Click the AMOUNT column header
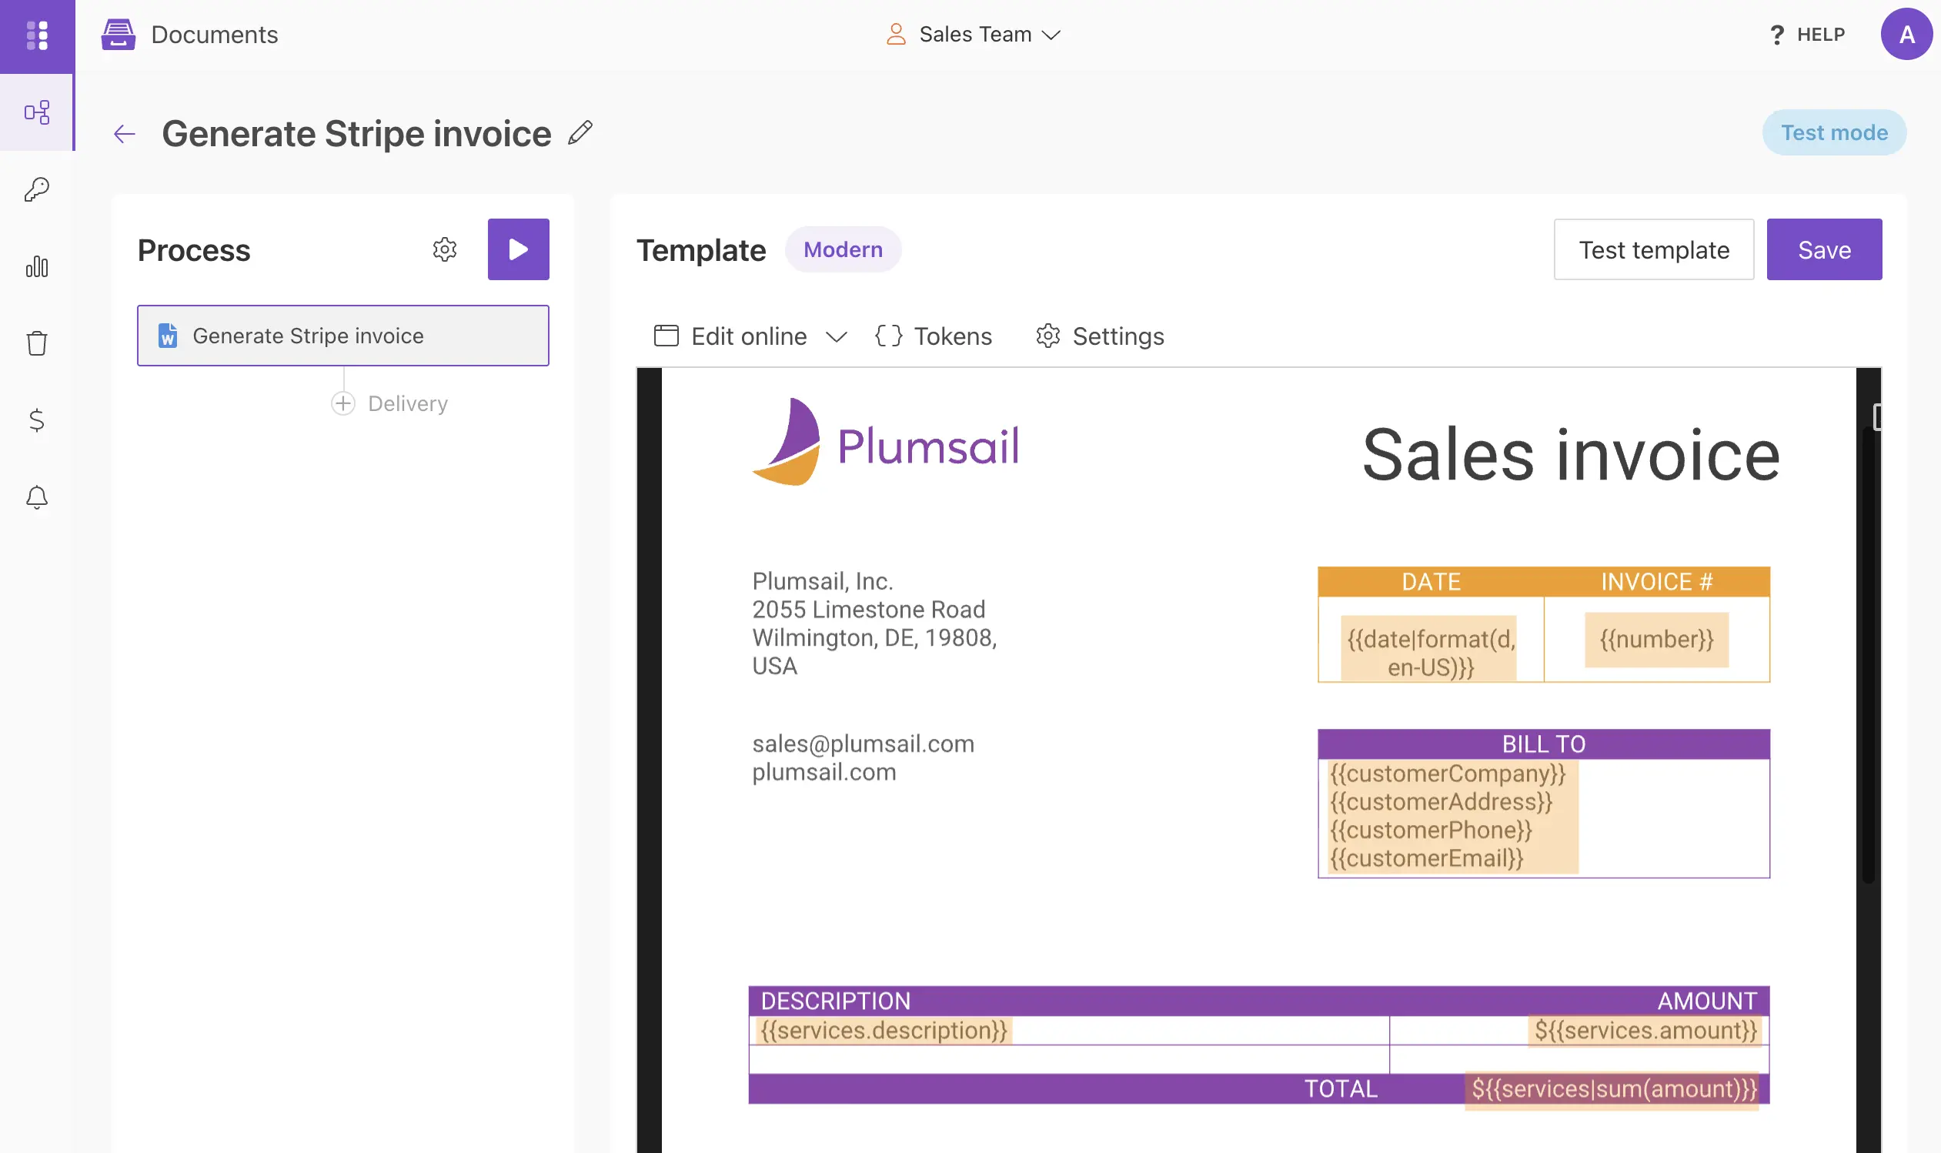Screen dimensions: 1941x1153 [1707, 1001]
